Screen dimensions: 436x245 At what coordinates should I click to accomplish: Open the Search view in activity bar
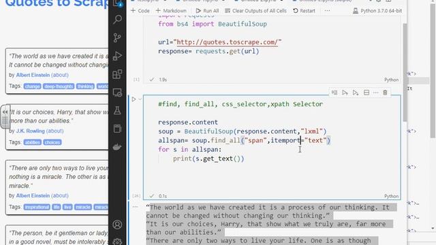pos(117,20)
